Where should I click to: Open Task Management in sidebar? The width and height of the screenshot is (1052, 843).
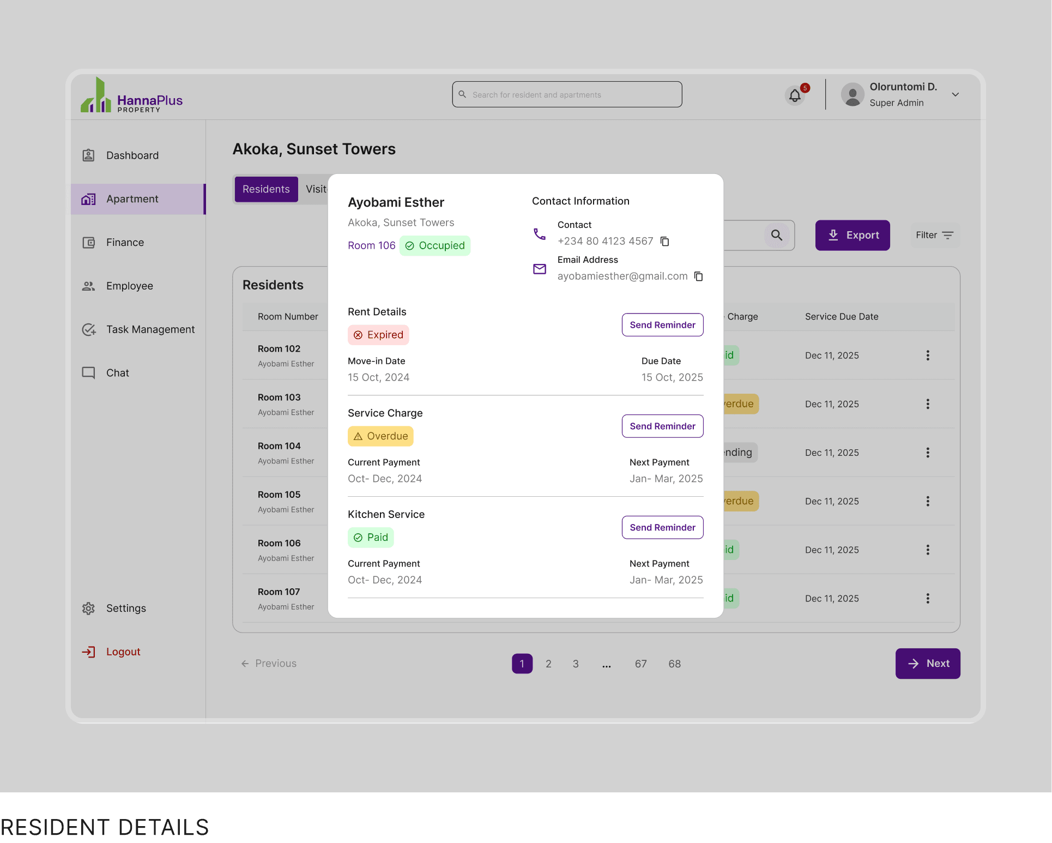pyautogui.click(x=150, y=329)
